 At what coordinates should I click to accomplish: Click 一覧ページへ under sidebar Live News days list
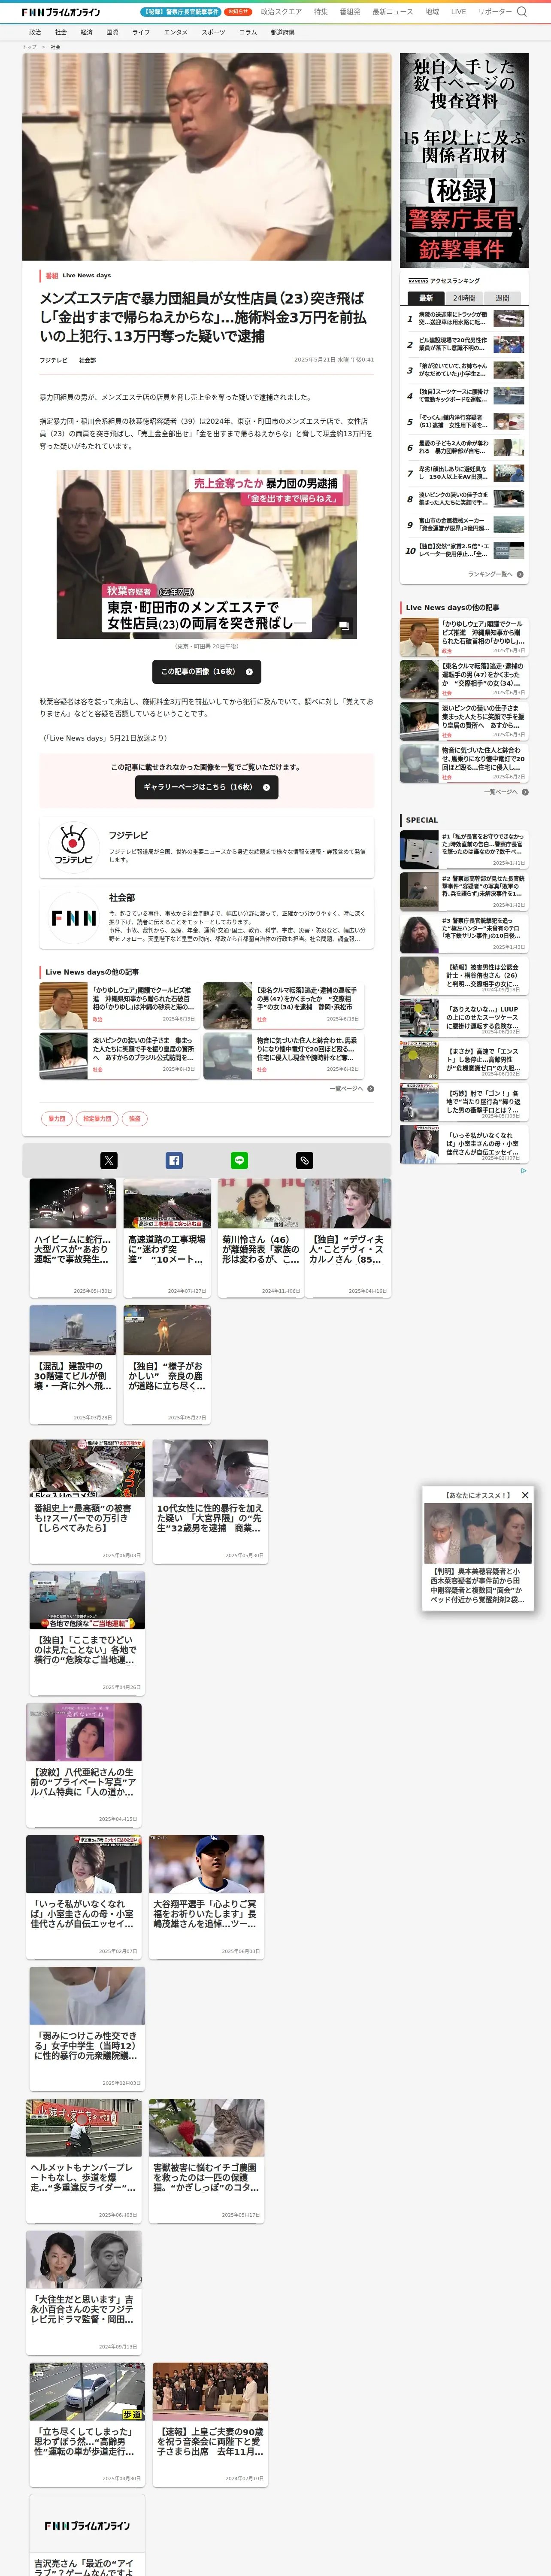pyautogui.click(x=506, y=792)
